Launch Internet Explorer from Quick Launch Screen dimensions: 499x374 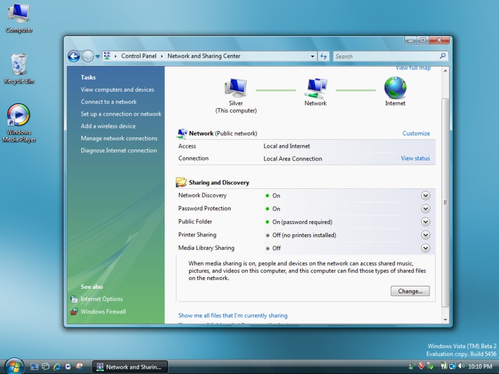coord(57,367)
